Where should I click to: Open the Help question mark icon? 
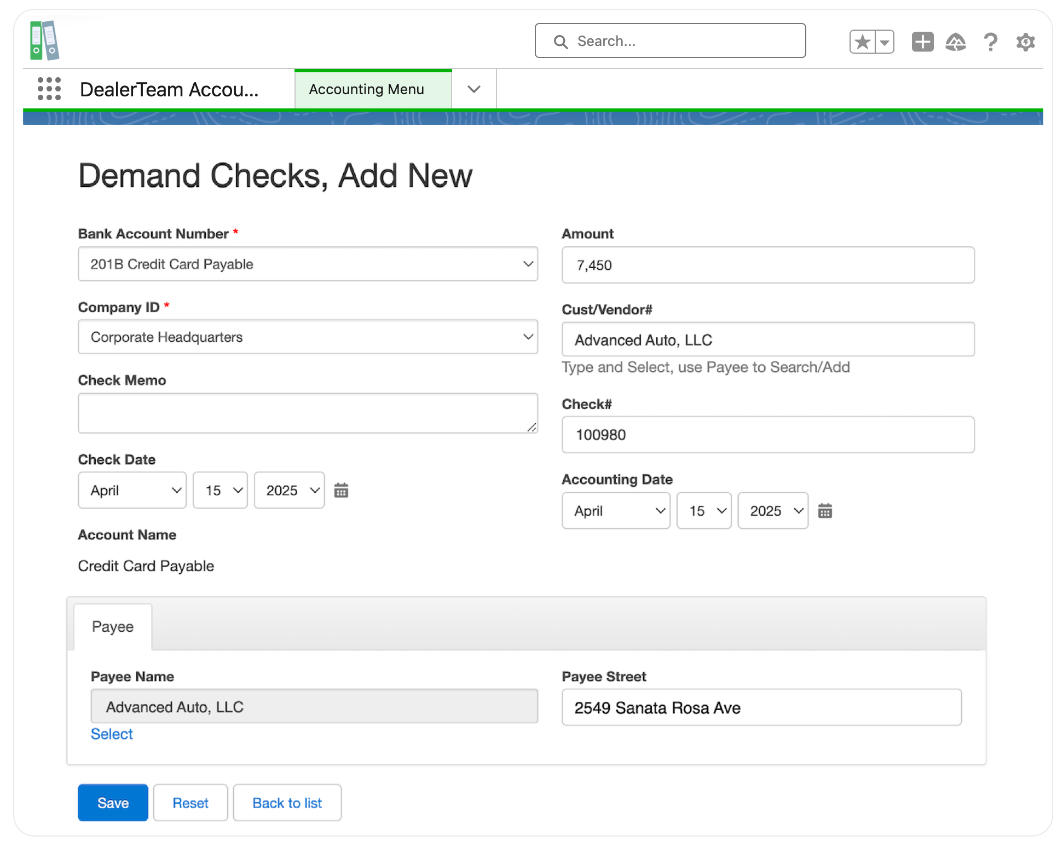[x=990, y=42]
